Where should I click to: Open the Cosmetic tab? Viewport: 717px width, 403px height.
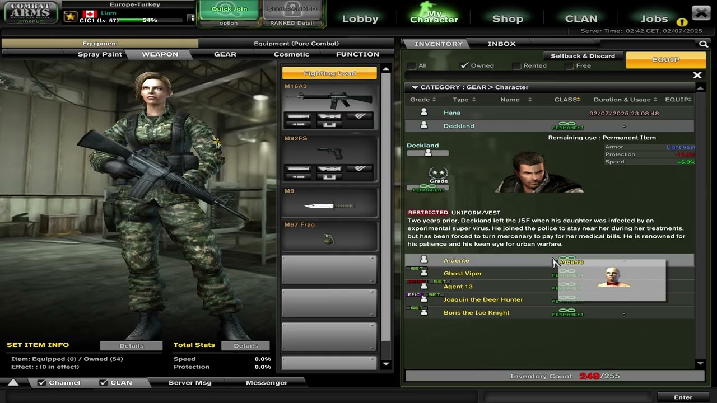pyautogui.click(x=291, y=54)
